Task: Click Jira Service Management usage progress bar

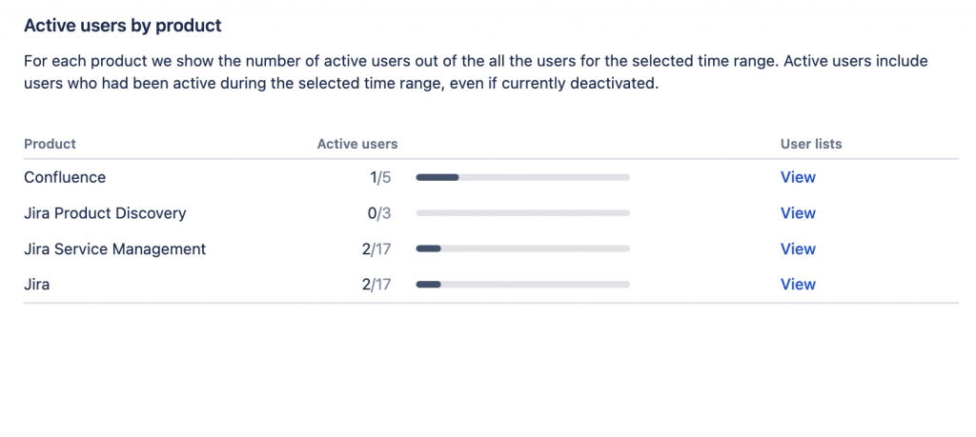Action: tap(522, 249)
